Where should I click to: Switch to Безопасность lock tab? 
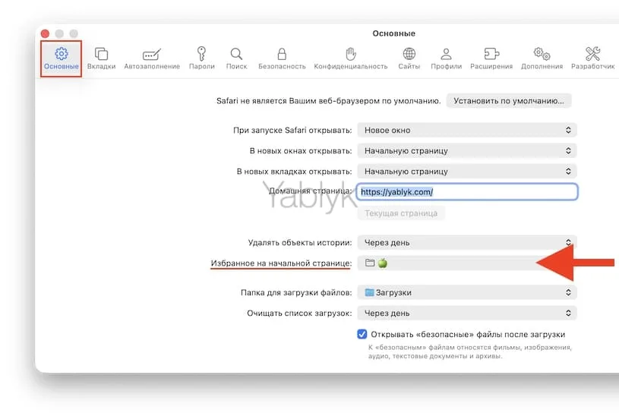tap(282, 58)
